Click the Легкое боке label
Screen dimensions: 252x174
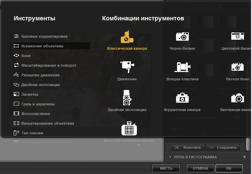pyautogui.click(x=238, y=79)
